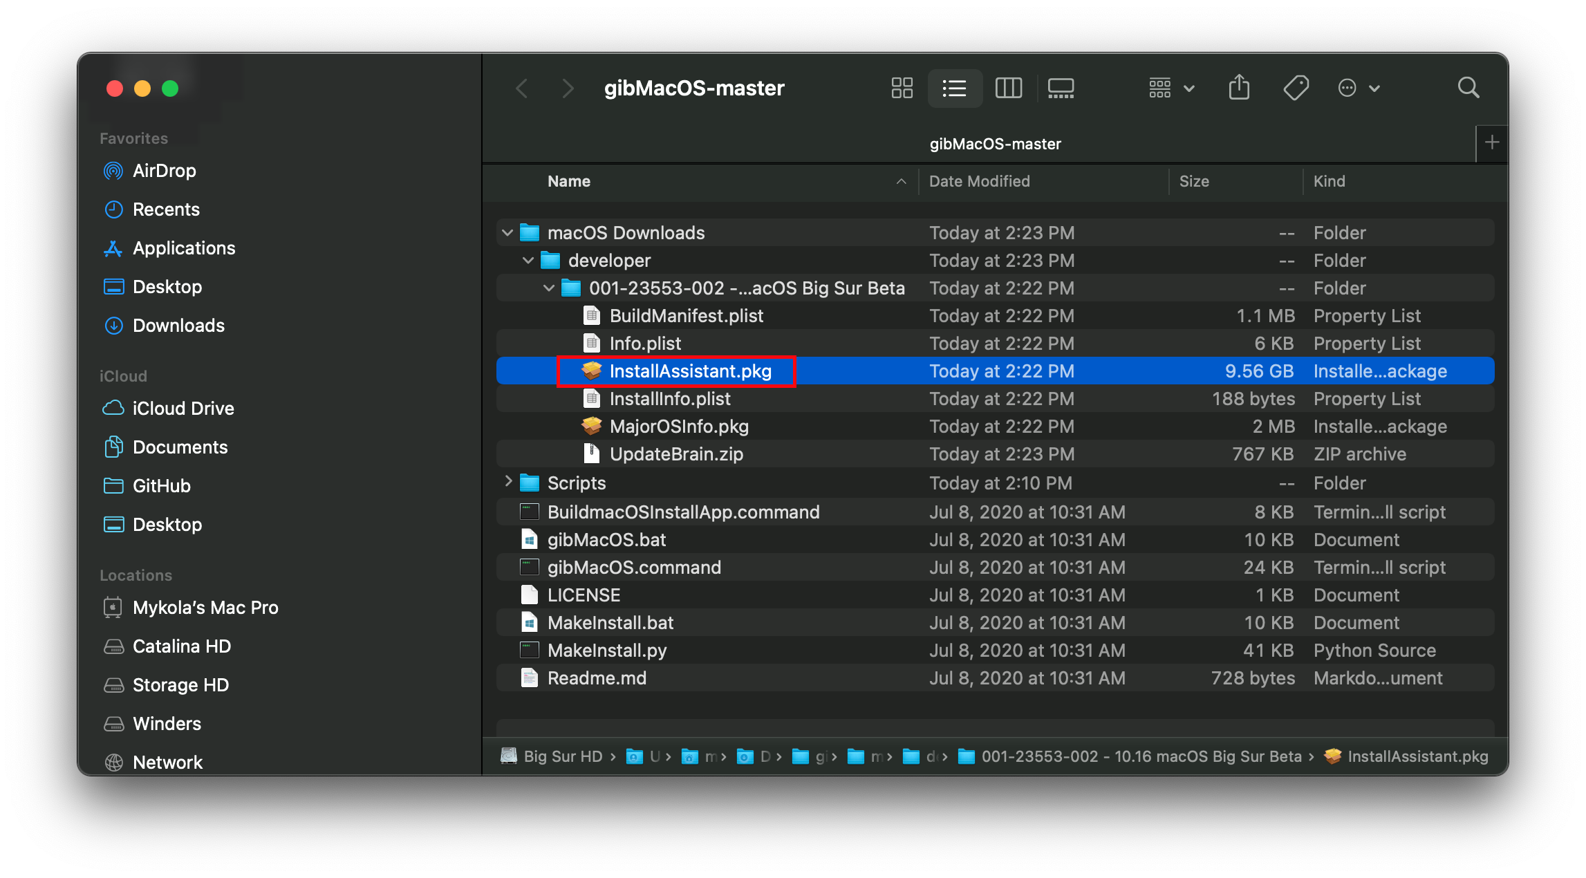Click InstallAssistant.pkg in path bar
1586x878 pixels.
pyautogui.click(x=1406, y=756)
